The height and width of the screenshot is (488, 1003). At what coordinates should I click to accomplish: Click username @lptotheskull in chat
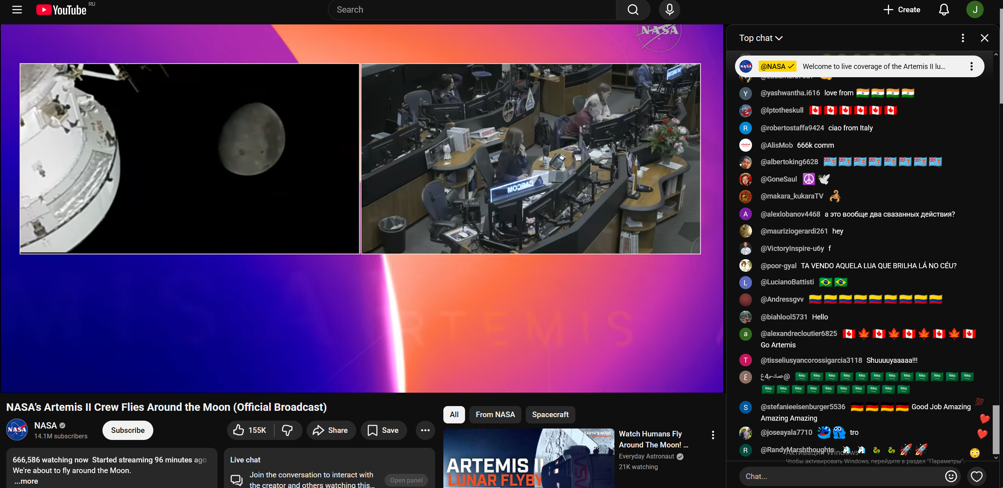[782, 110]
